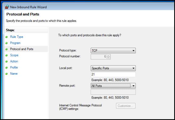Open the Remote port dropdown
Image resolution: width=175 pixels, height=120 pixels.
tap(113, 86)
